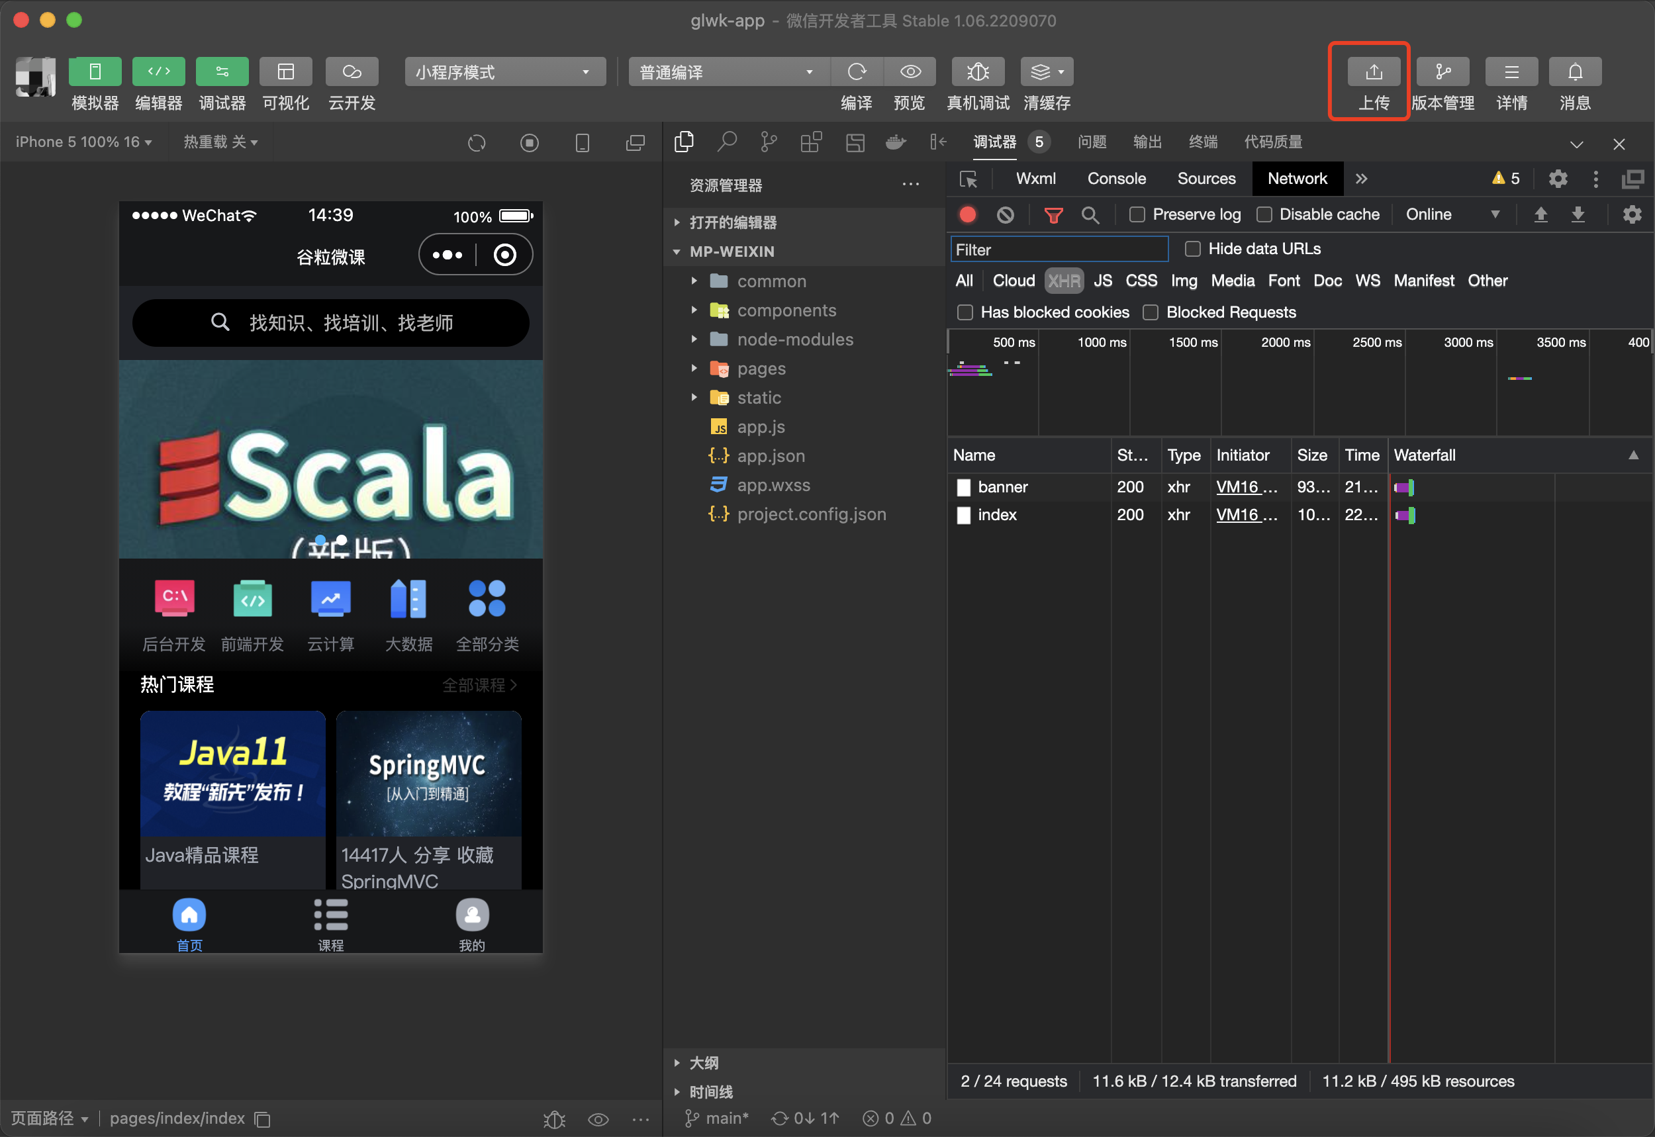This screenshot has height=1137, width=1655.
Task: Enable Disable cache checkbox
Action: (1264, 214)
